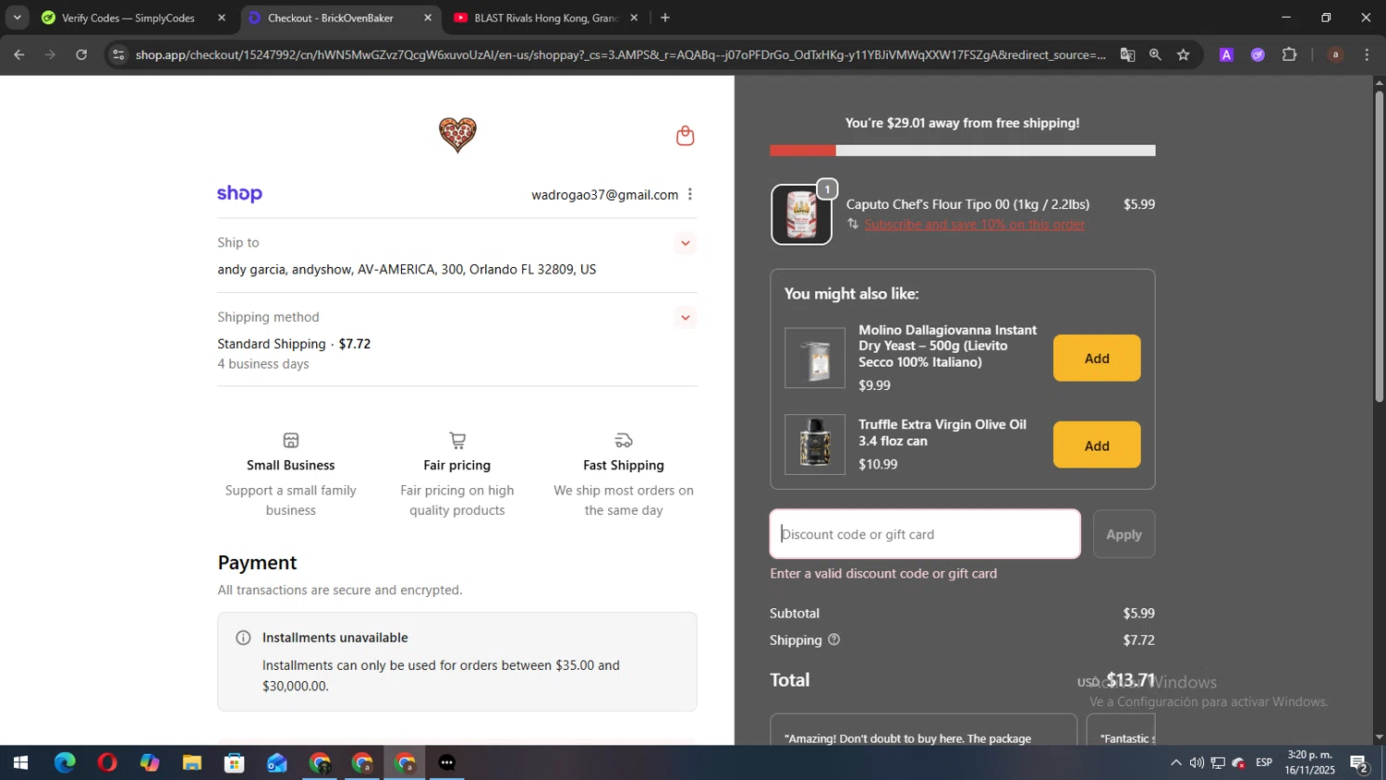
Task: Reload the page with the refresh icon
Action: click(x=81, y=55)
